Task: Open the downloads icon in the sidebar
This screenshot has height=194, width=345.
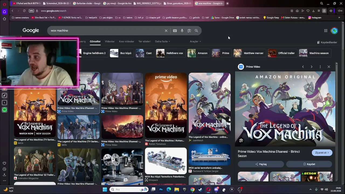Action: click(4, 175)
